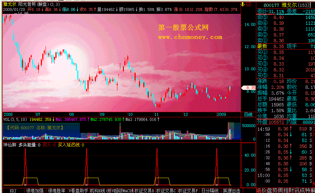Click the 买⑤ 8.31 order row
Screen dimensions: 315x193
point(286,76)
